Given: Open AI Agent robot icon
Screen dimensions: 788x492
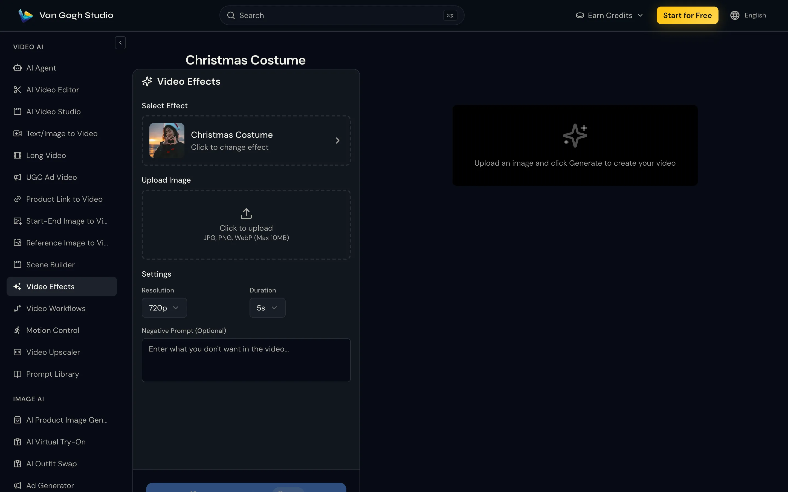Looking at the screenshot, I should (17, 68).
